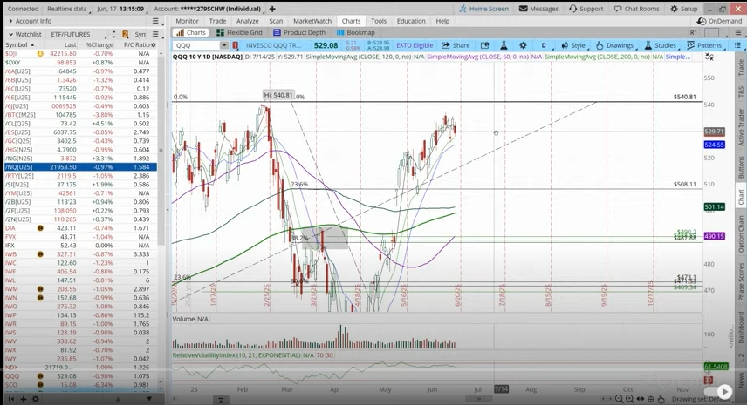This screenshot has width=747, height=405.
Task: Open the Charts sub-tab with bar icon
Action: pos(191,32)
